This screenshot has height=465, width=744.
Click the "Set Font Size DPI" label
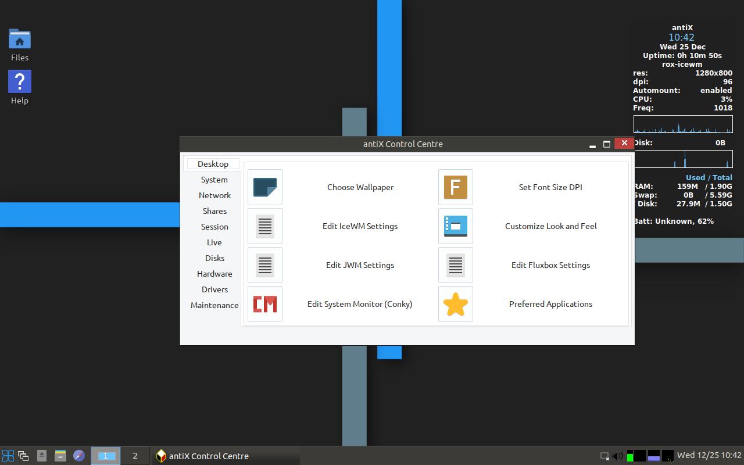tap(550, 187)
